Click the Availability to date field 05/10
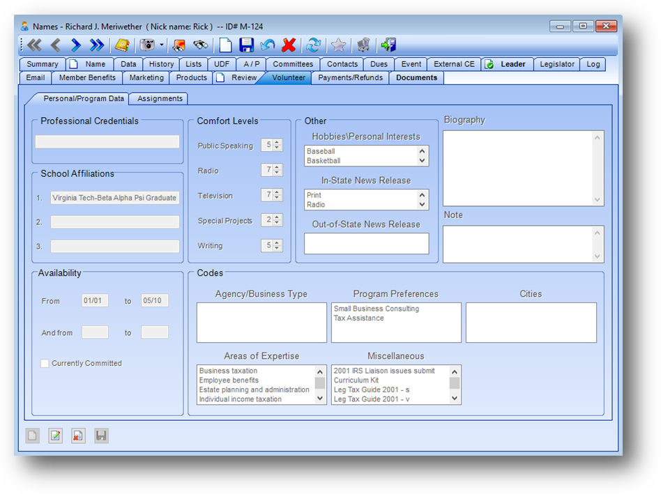 pyautogui.click(x=155, y=300)
